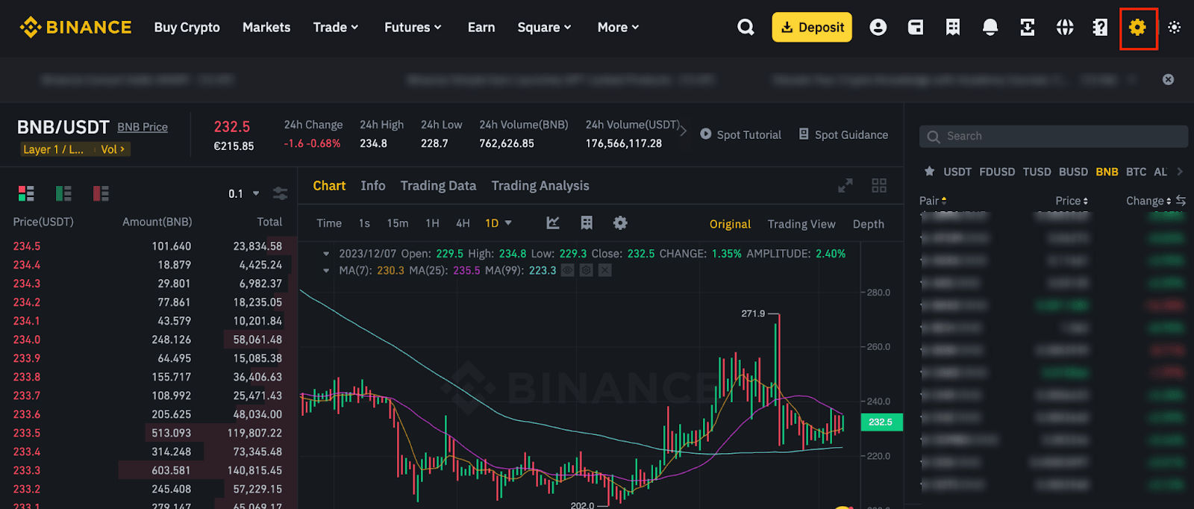1194x509 pixels.
Task: Collapse the candle data legend arrow
Action: [326, 254]
